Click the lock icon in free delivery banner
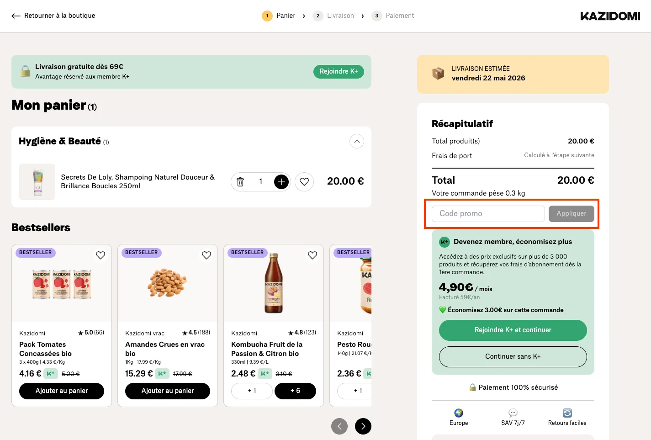The height and width of the screenshot is (440, 651). point(25,71)
